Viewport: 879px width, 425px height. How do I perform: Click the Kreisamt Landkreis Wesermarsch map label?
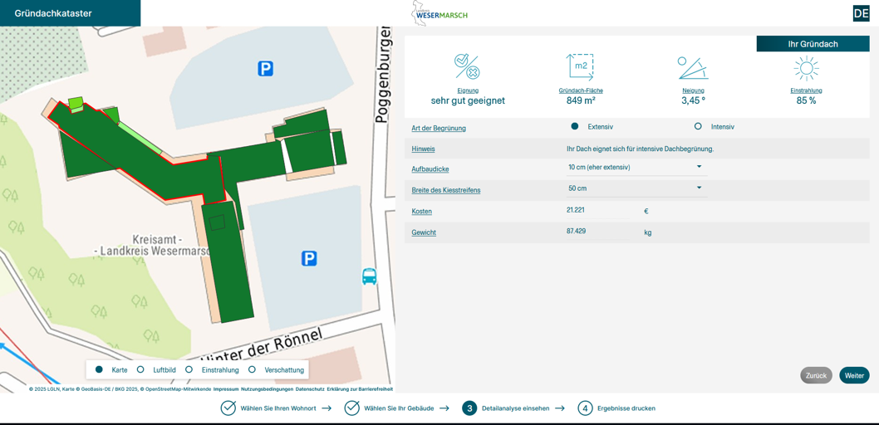pos(153,245)
